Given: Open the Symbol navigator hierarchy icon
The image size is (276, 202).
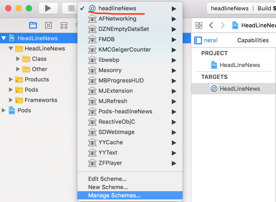Looking at the screenshot, I should pyautogui.click(x=64, y=25).
